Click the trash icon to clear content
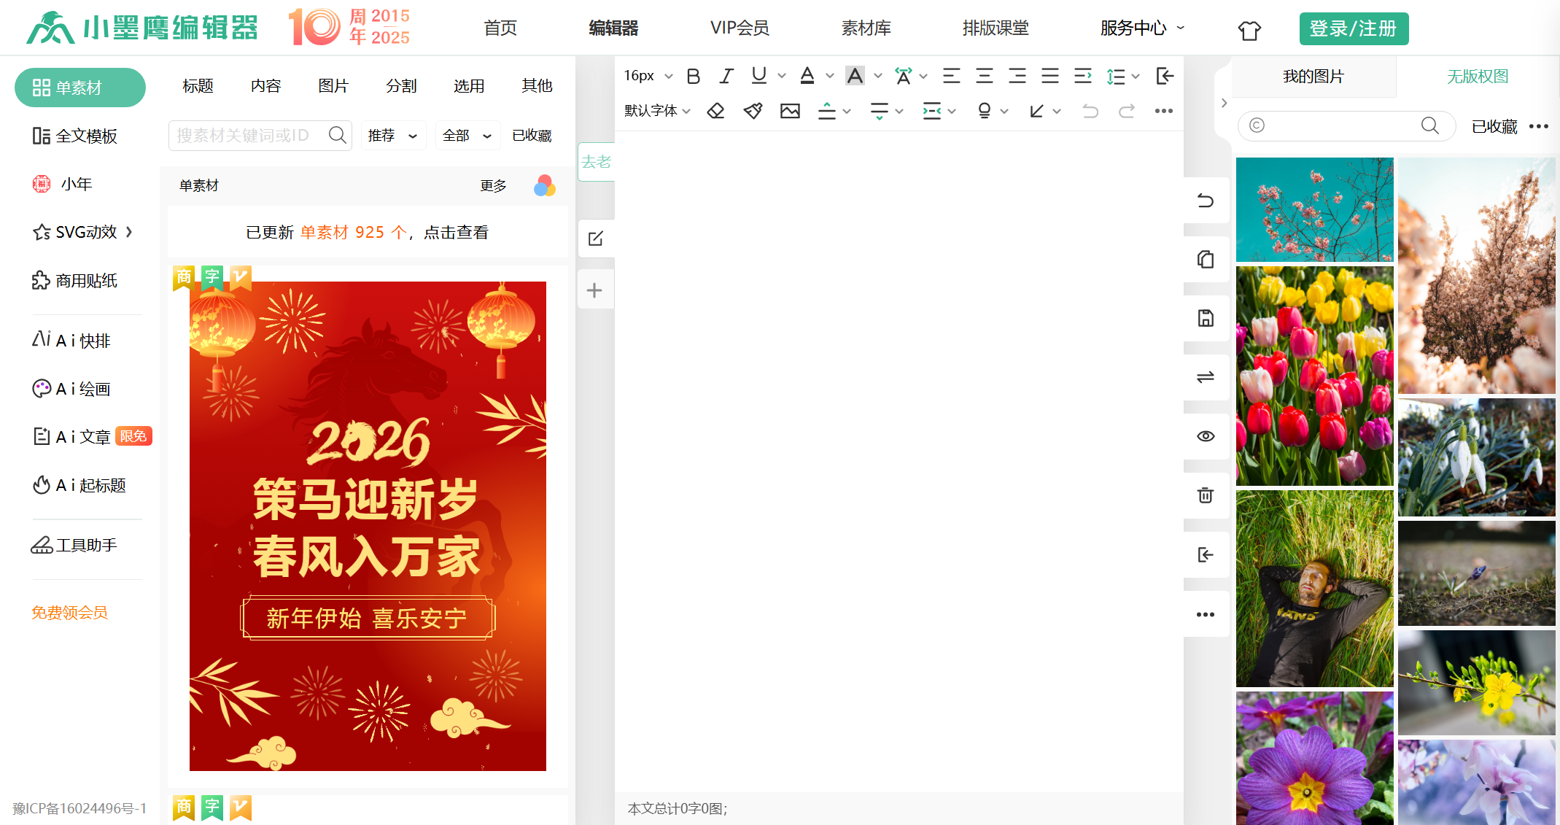The height and width of the screenshot is (825, 1560). click(x=1206, y=495)
